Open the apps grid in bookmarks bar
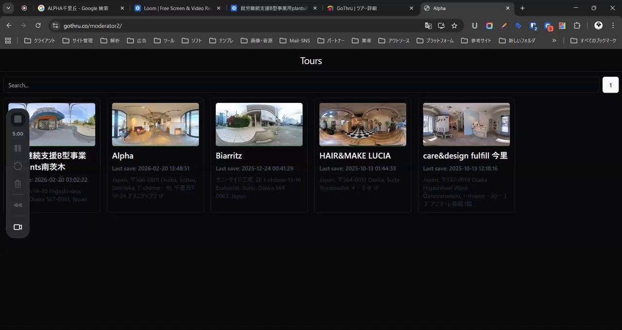622x330 pixels. pos(8,41)
